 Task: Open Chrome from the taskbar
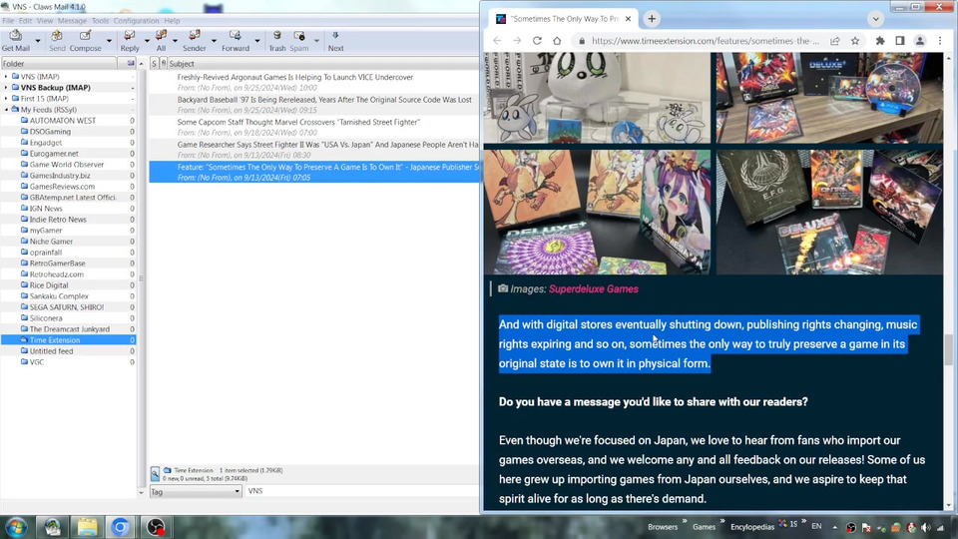tap(121, 527)
